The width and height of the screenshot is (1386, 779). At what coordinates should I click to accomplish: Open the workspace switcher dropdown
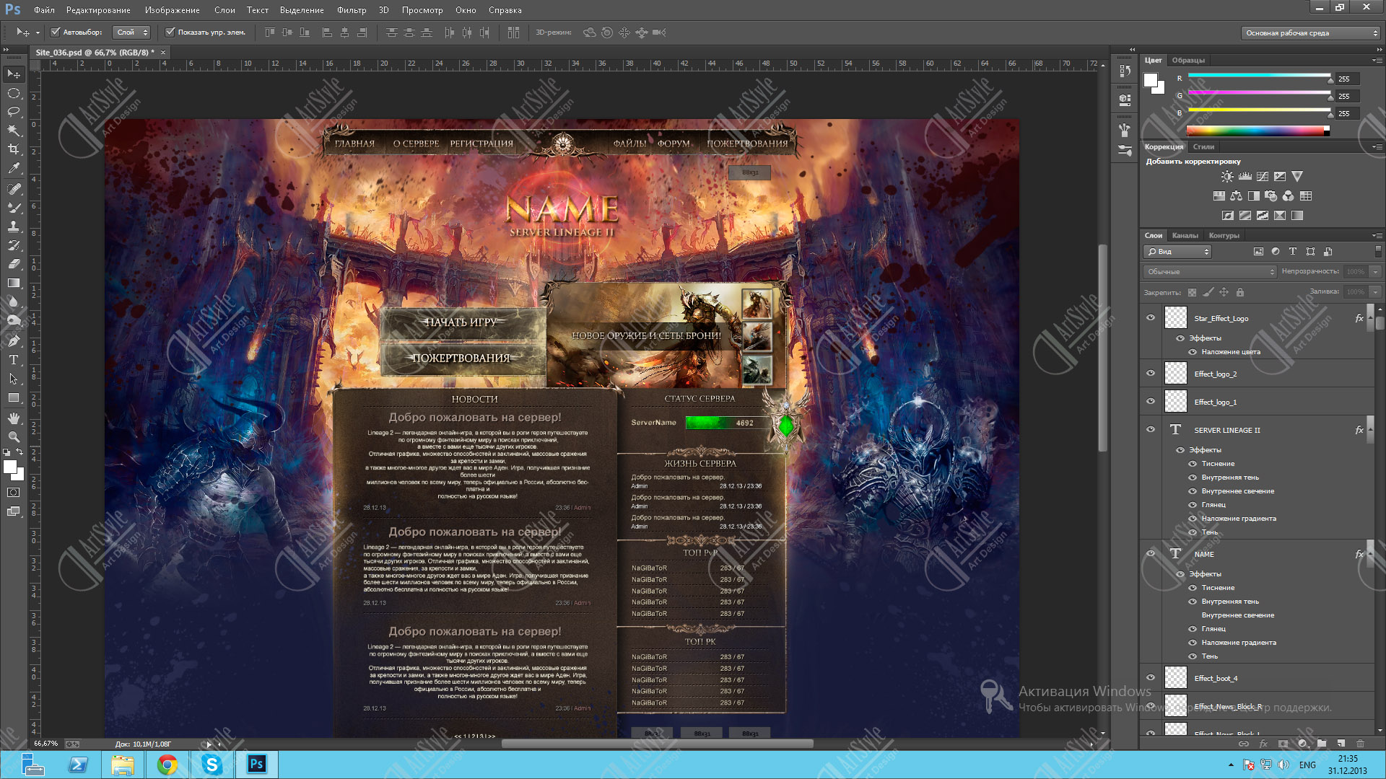click(1310, 33)
